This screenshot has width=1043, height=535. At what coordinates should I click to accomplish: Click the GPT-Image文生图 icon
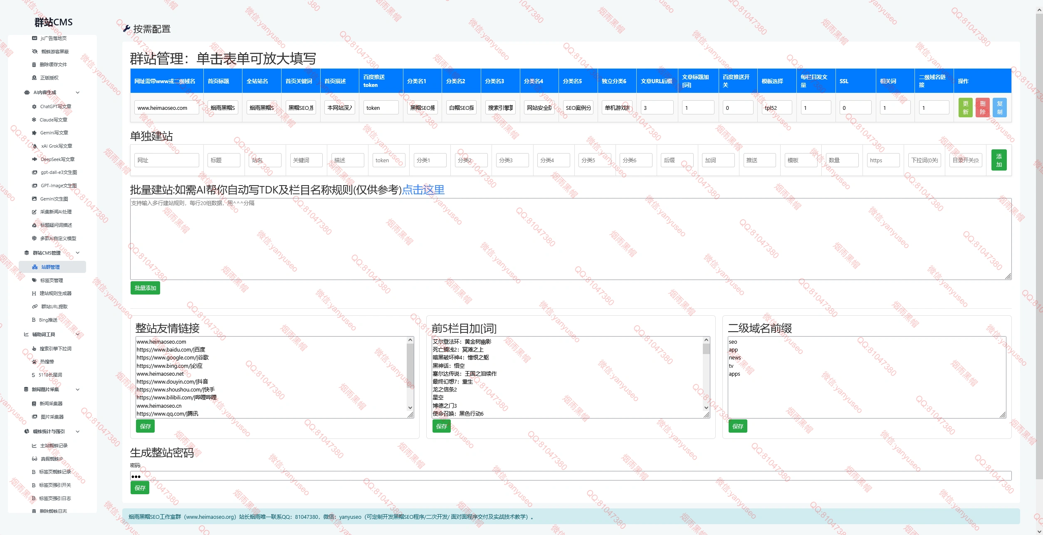coord(35,186)
